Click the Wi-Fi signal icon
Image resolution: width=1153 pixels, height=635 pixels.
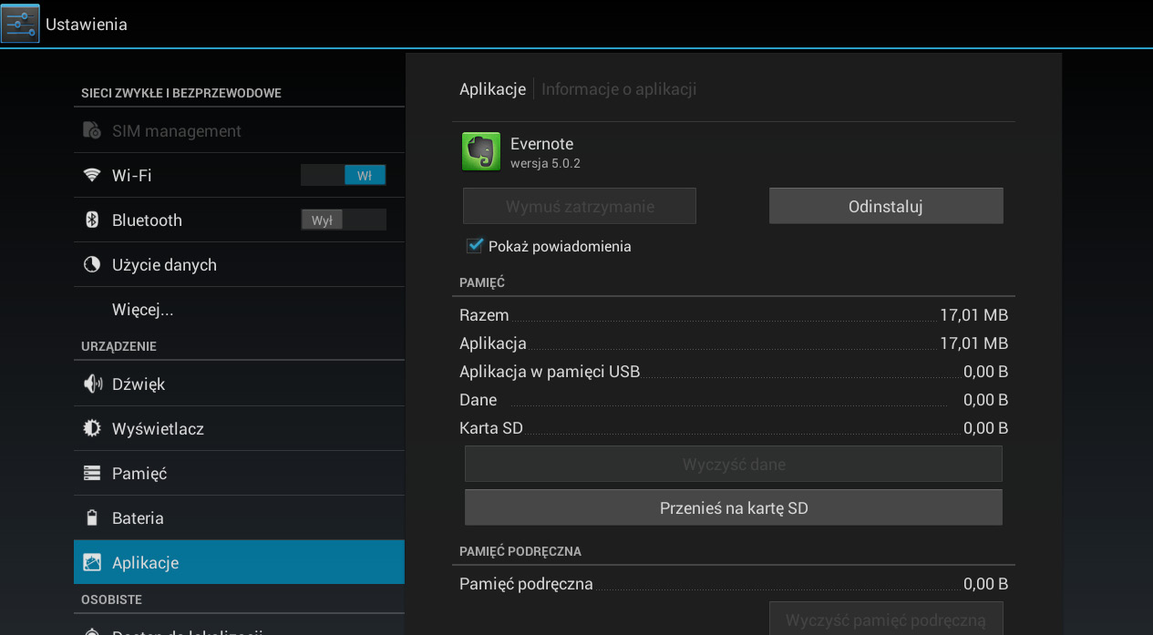92,175
